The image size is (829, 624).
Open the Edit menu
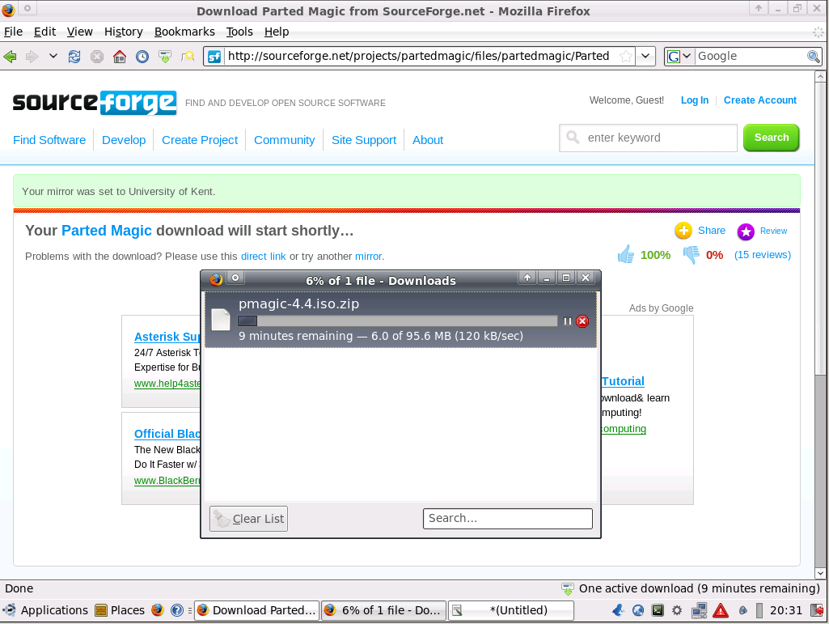(x=45, y=32)
